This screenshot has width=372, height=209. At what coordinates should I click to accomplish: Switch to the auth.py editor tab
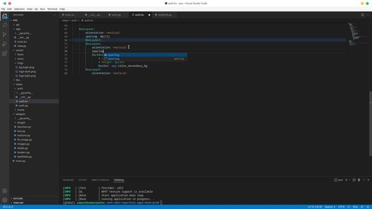tap(116, 15)
